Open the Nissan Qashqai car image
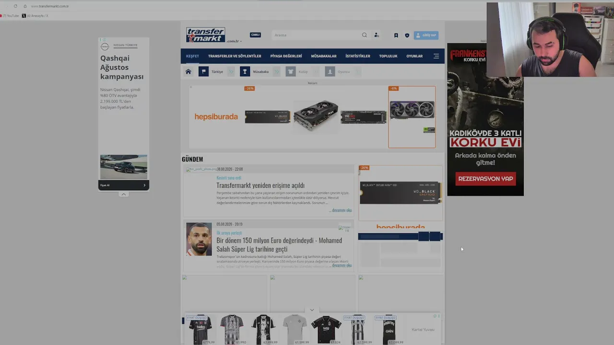Viewport: 614px width, 345px height. click(x=124, y=167)
